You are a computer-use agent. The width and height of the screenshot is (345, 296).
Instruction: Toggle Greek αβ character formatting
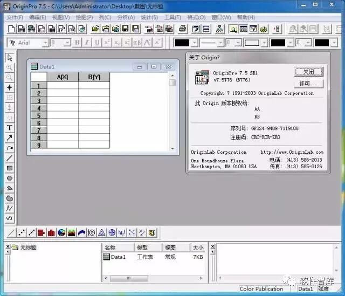(x=137, y=43)
